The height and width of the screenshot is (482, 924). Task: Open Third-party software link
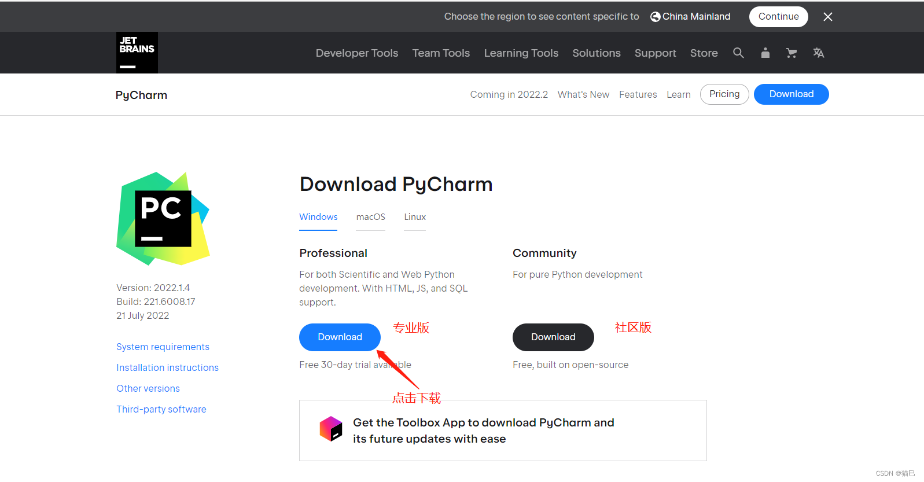[161, 409]
